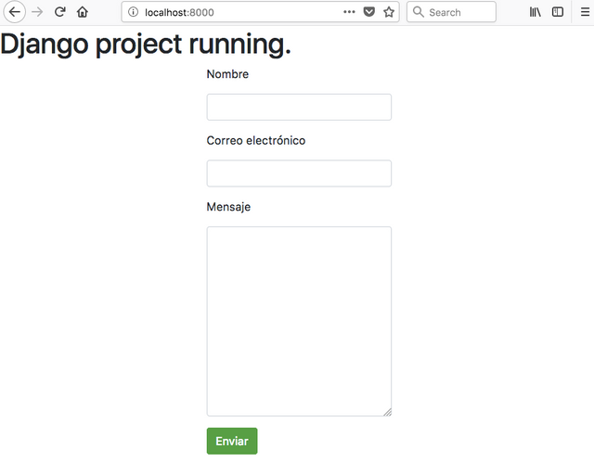Save page to Pocket icon
This screenshot has width=594, height=475.
coord(369,12)
